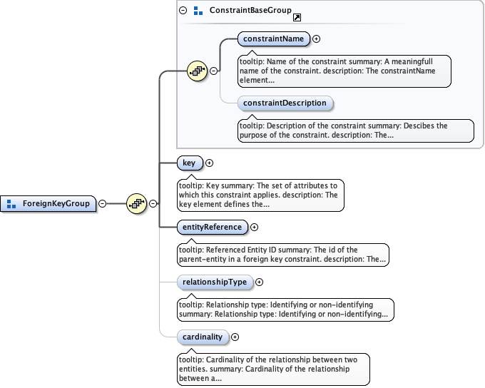The width and height of the screenshot is (485, 388).
Task: Expand the entityReference element
Action: click(x=255, y=228)
